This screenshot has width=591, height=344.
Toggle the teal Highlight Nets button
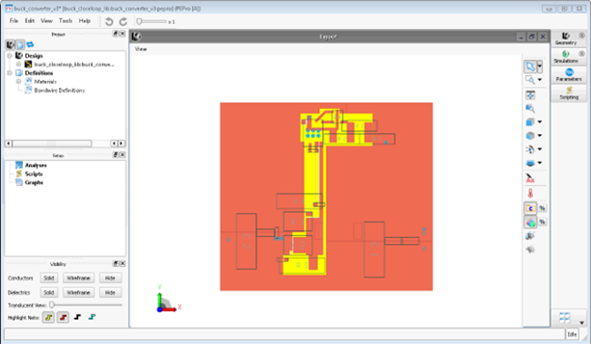92,317
